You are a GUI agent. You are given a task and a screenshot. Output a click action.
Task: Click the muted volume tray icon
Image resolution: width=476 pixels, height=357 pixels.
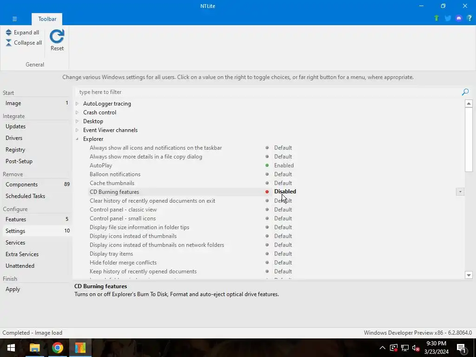(416, 348)
